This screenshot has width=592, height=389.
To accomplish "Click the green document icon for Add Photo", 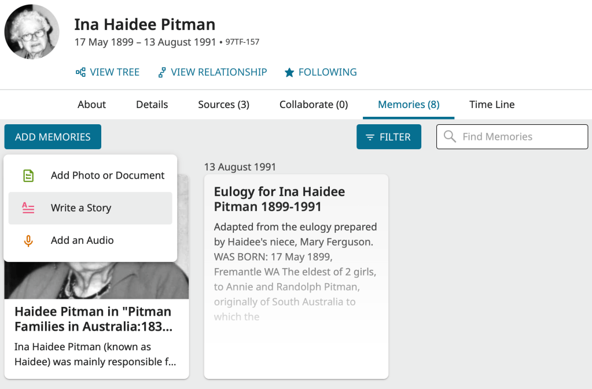I will click(x=28, y=176).
